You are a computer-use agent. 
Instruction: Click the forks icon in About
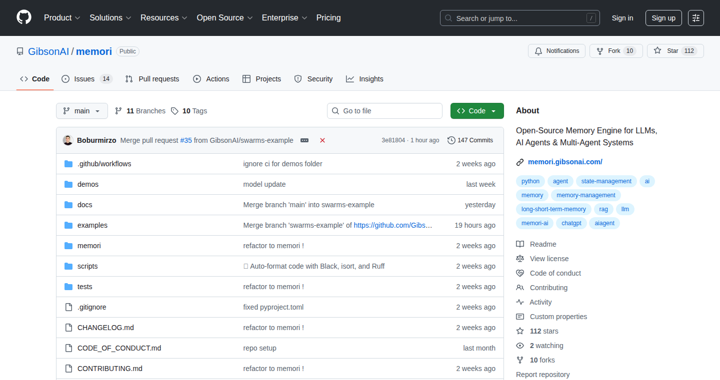(520, 360)
